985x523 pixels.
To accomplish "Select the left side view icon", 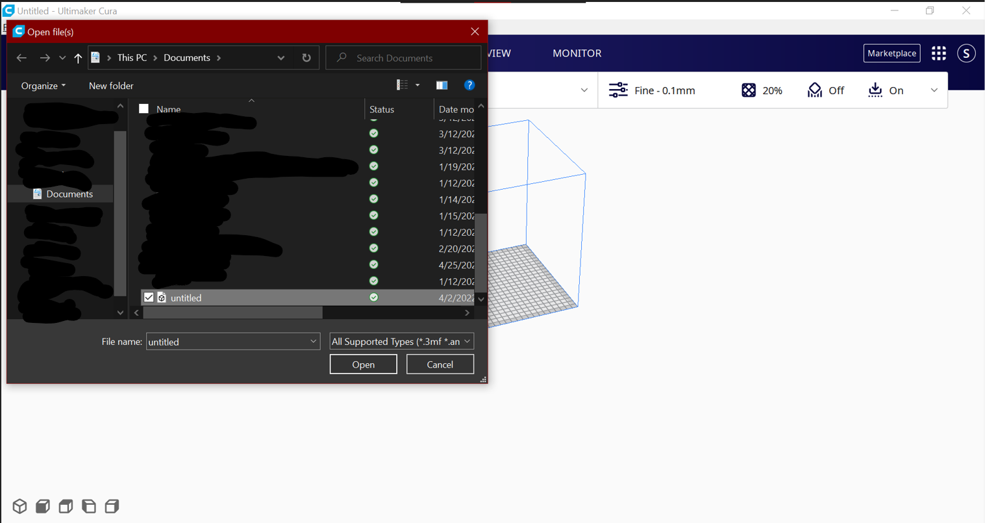I will tap(88, 506).
